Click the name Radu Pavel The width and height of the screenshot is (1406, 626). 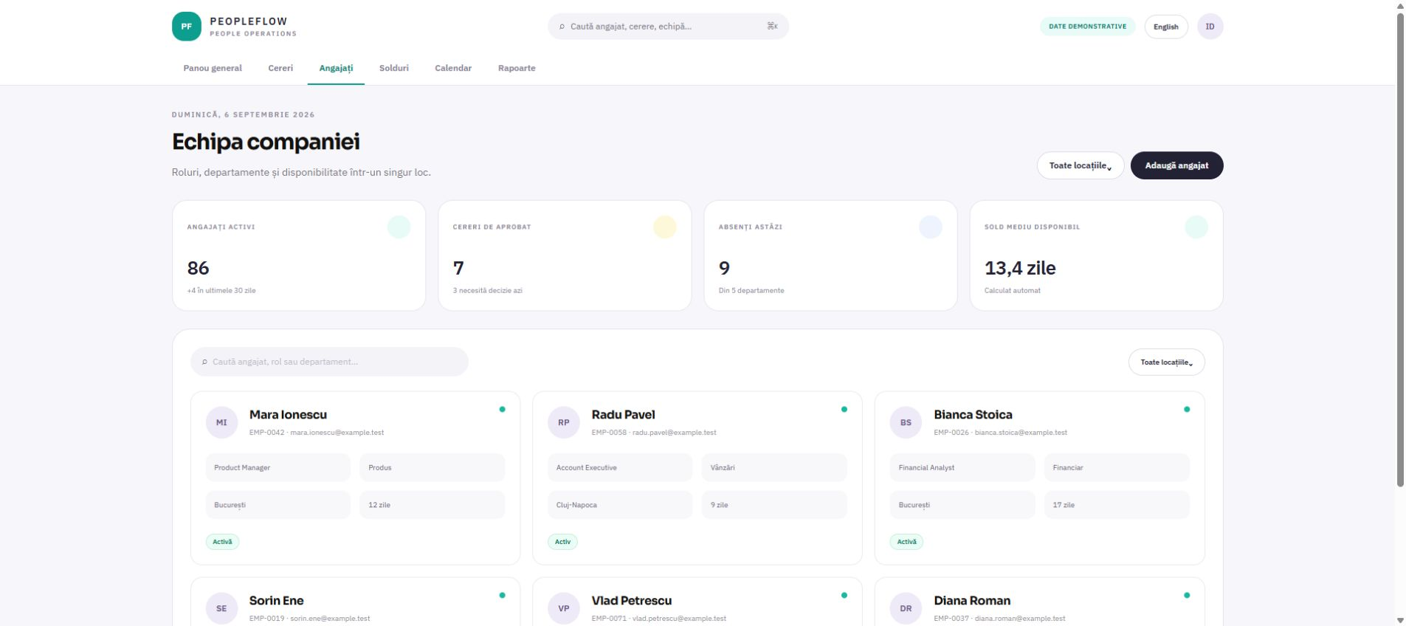pyautogui.click(x=623, y=415)
